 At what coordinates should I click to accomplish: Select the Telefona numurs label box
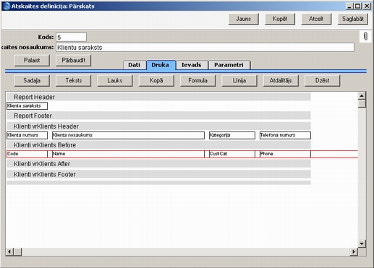pos(285,135)
